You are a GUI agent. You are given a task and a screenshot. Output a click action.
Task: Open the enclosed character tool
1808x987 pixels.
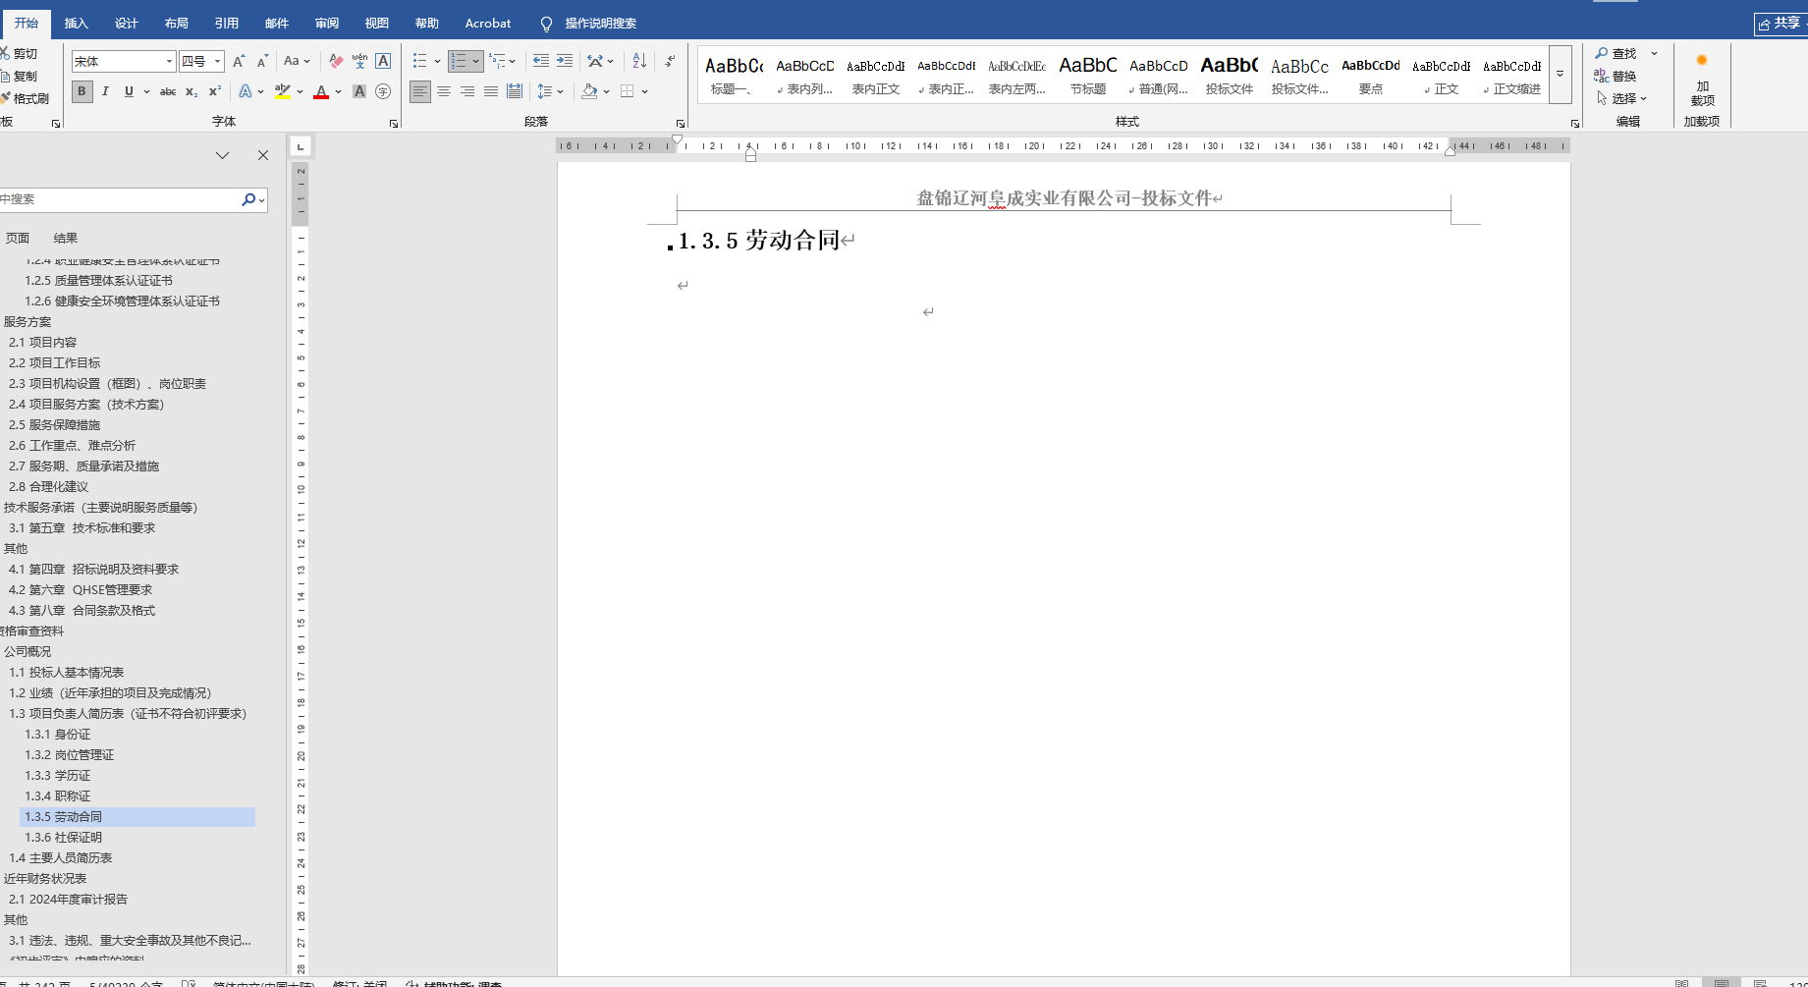pyautogui.click(x=383, y=91)
